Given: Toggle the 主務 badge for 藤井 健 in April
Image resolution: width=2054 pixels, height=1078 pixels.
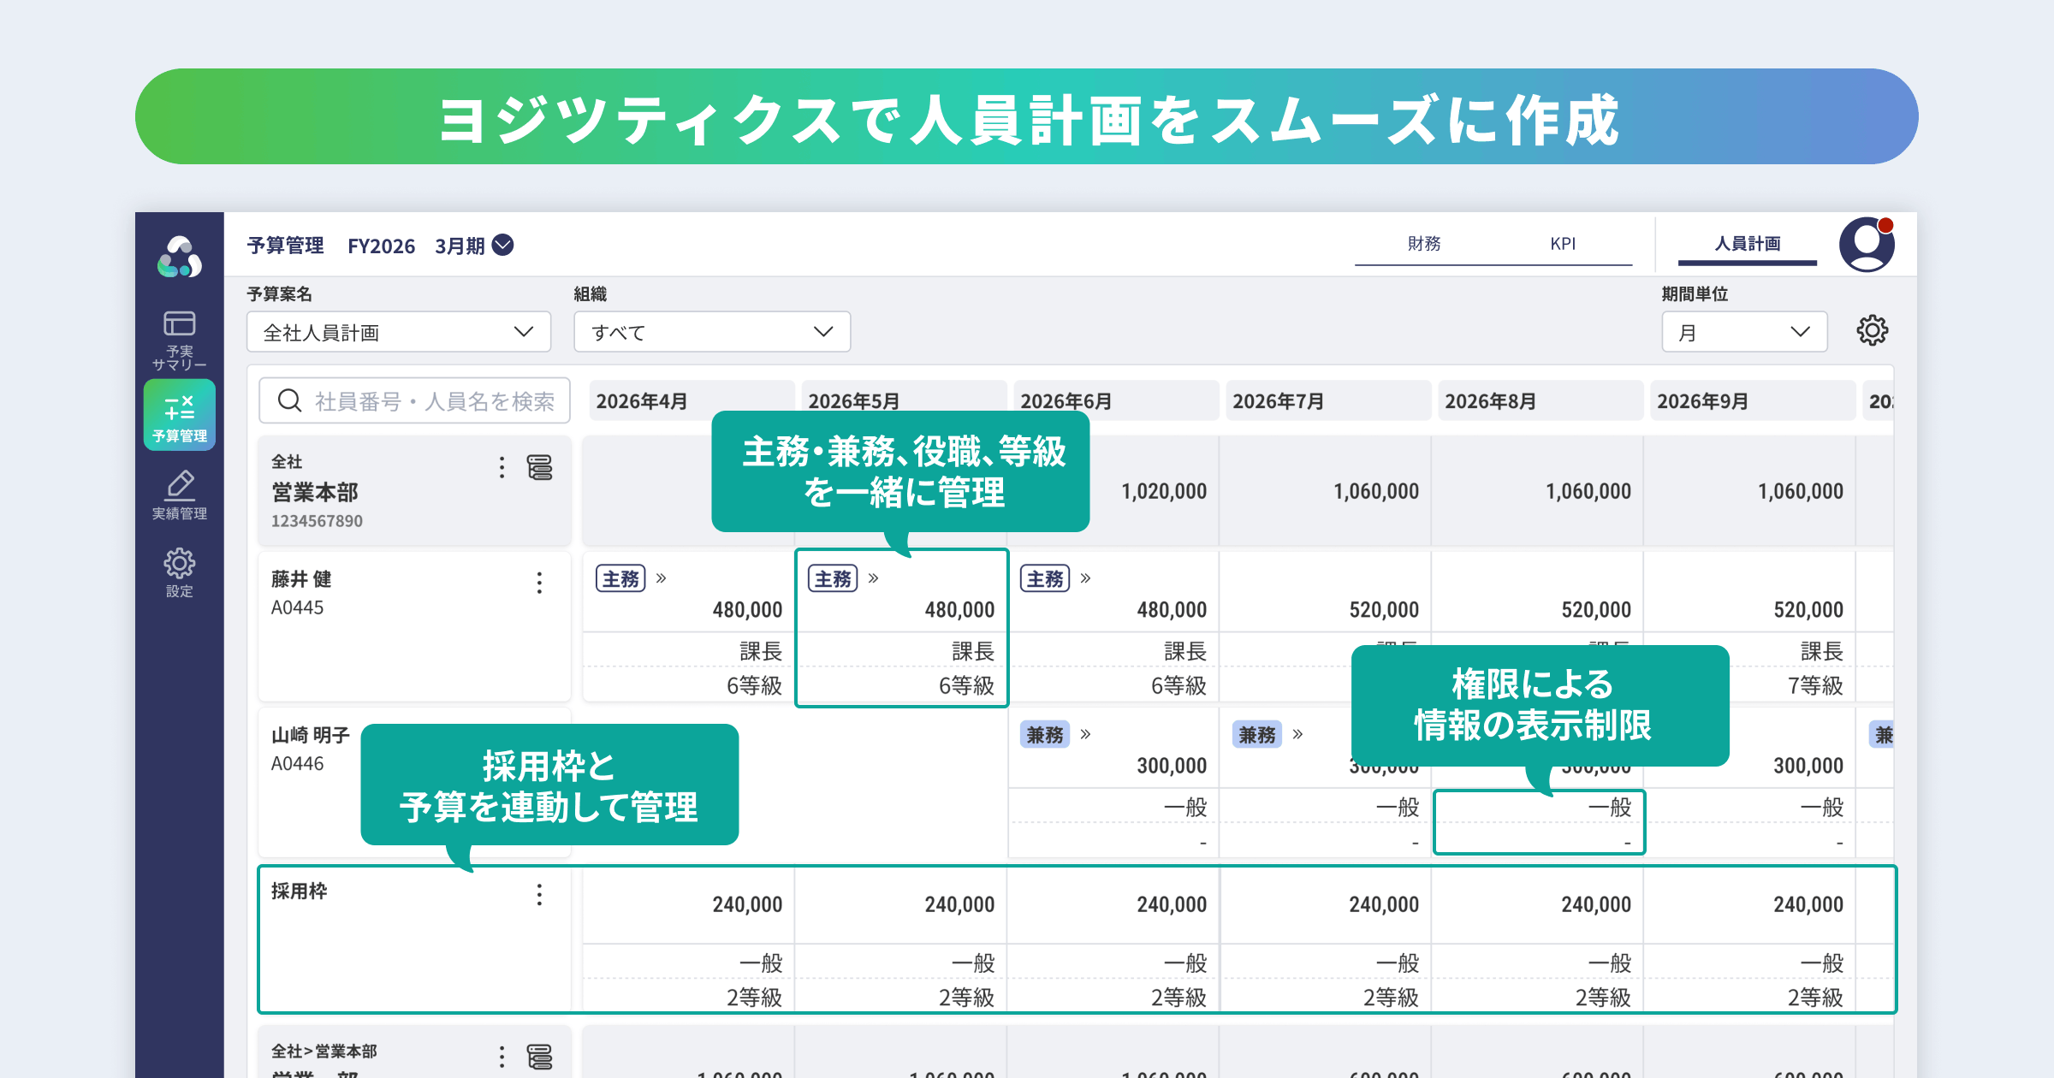Looking at the screenshot, I should coord(619,578).
